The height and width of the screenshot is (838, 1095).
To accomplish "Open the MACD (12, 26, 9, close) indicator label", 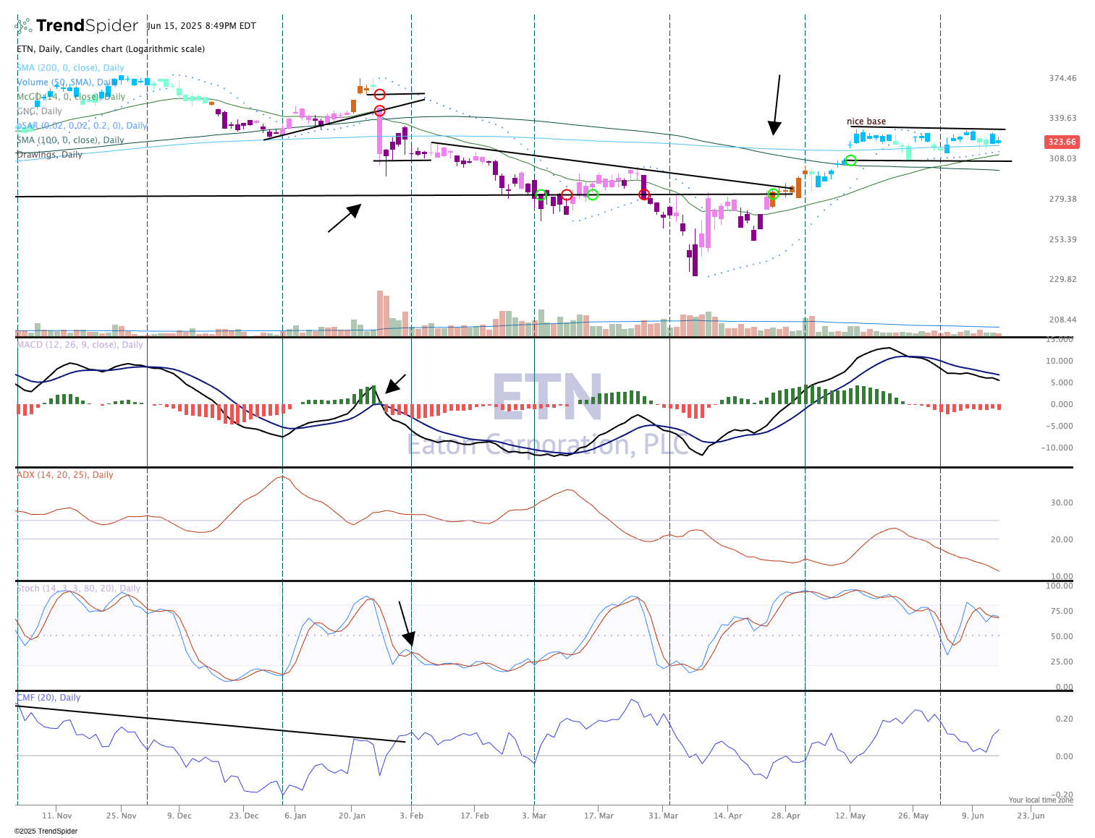I will tap(80, 345).
